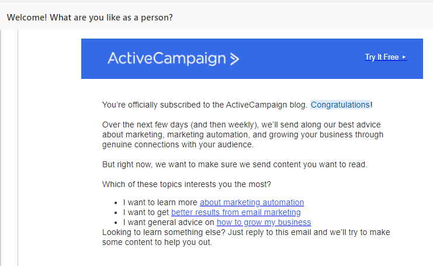433x266 pixels.
Task: Click the bullet dot before the marketing automation item
Action: [x=116, y=203]
